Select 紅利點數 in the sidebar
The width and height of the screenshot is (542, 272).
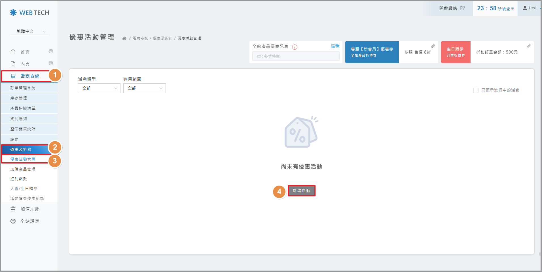19,179
